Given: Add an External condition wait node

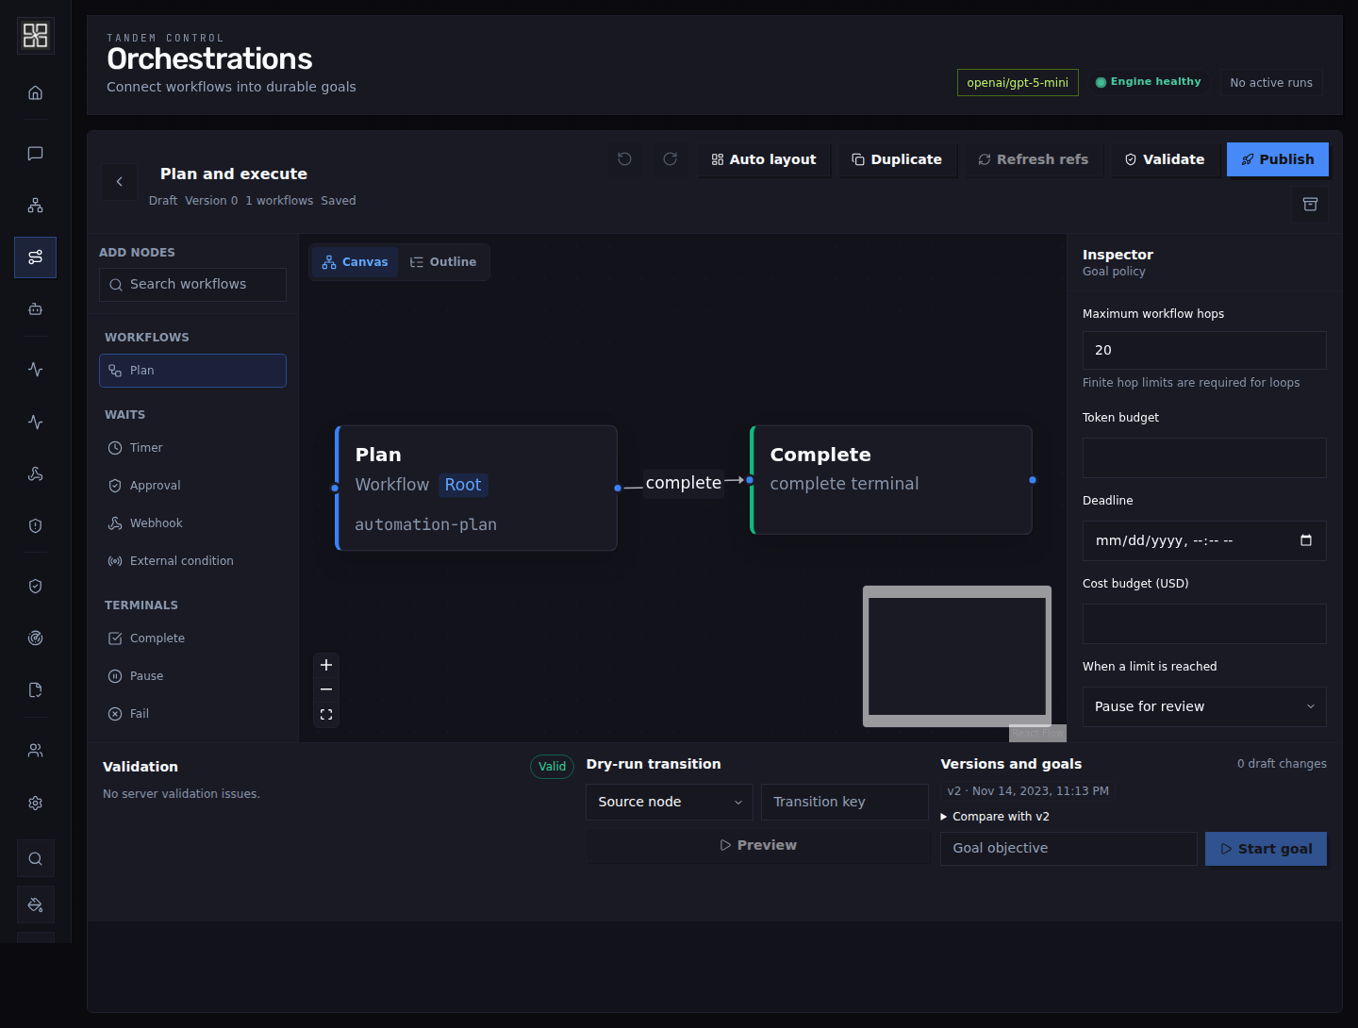Looking at the screenshot, I should point(192,561).
